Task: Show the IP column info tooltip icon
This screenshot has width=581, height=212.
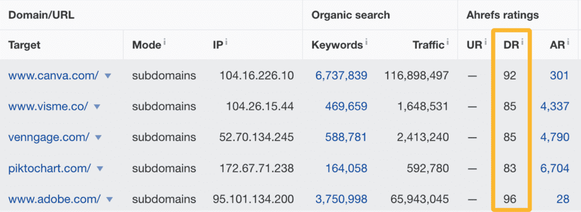Action: pyautogui.click(x=226, y=42)
